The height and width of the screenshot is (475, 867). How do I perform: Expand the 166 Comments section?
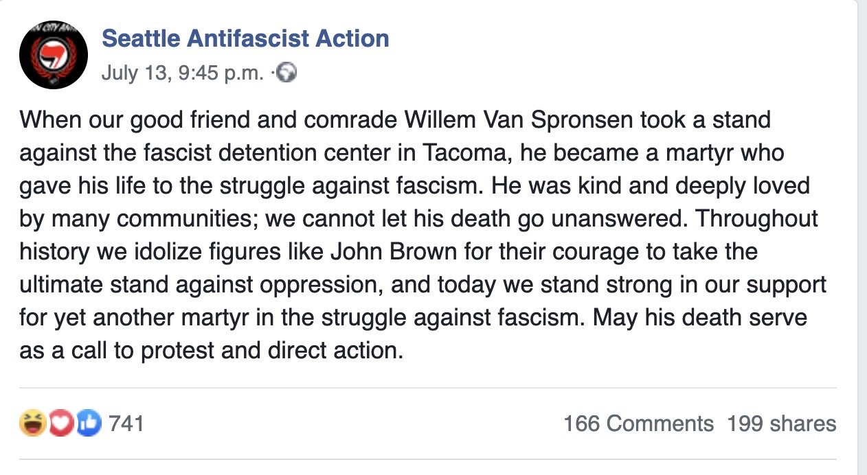638,424
